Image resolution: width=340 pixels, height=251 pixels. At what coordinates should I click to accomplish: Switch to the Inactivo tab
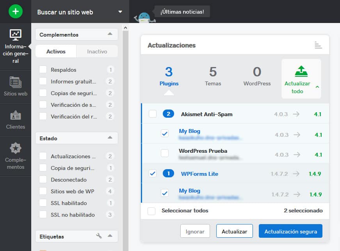tap(97, 51)
